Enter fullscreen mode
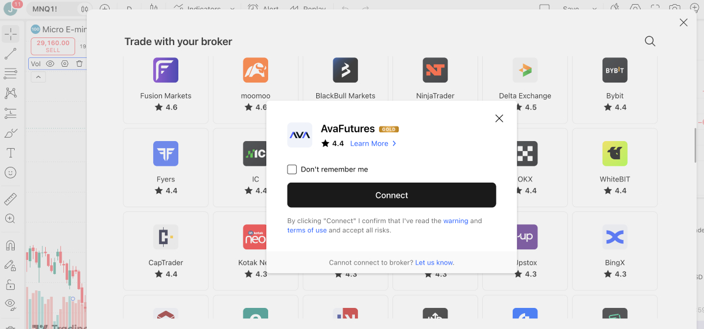The width and height of the screenshot is (704, 329). 655,9
